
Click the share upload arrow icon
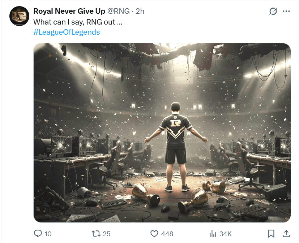tap(286, 234)
